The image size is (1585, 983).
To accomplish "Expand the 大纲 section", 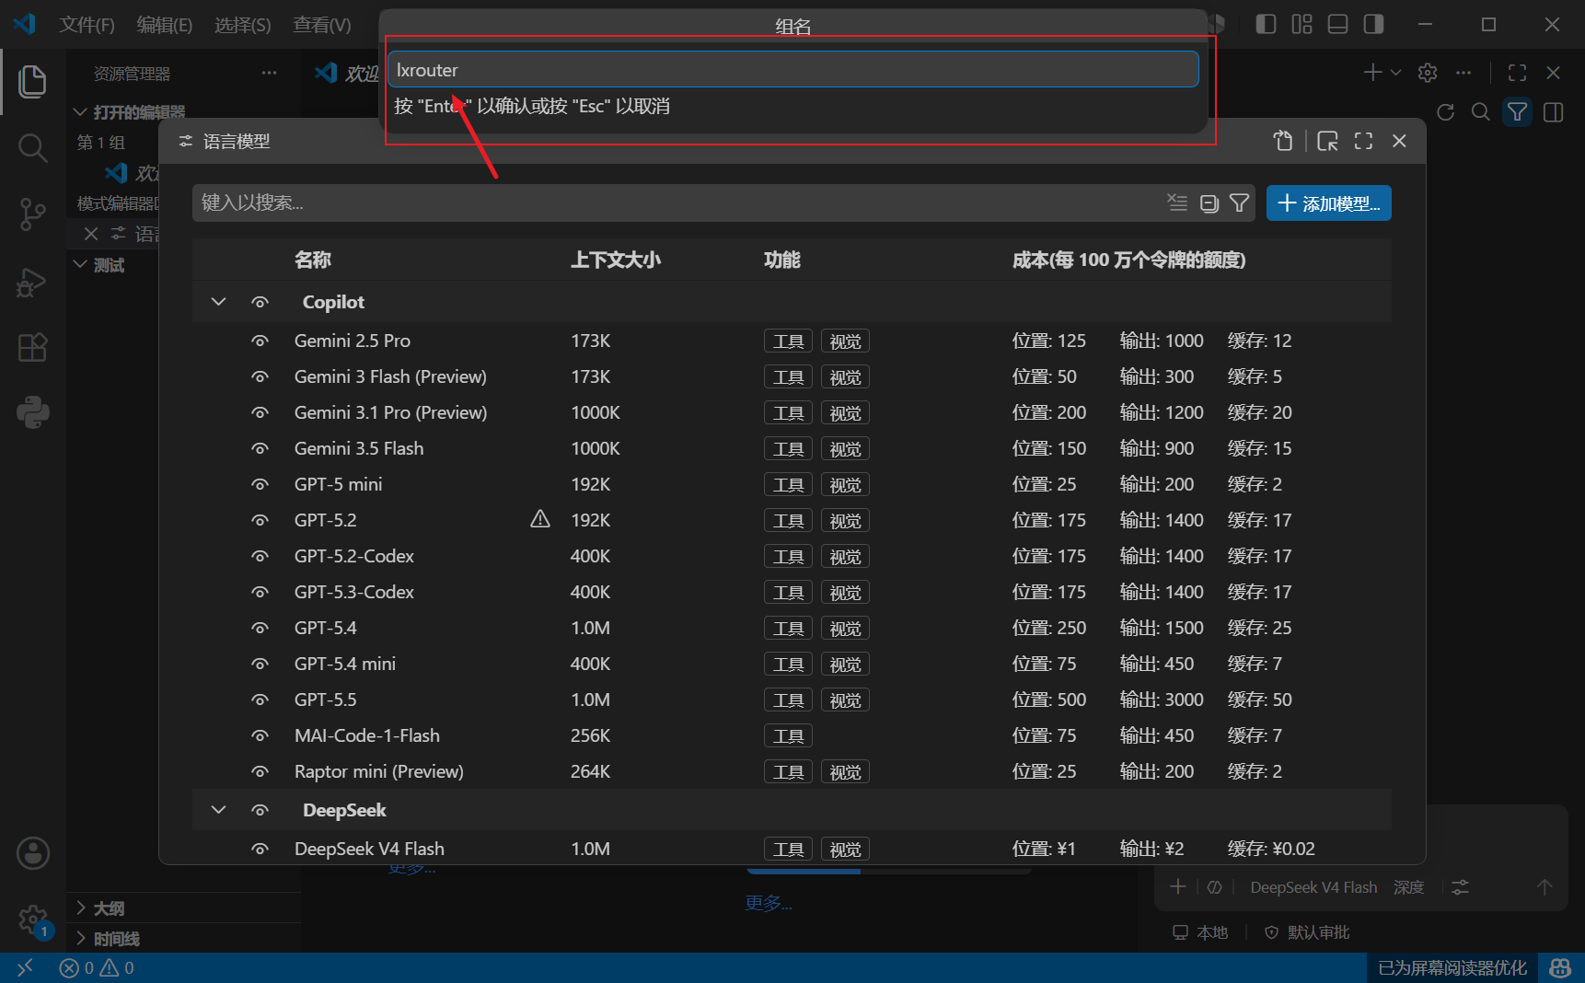I will tap(81, 908).
